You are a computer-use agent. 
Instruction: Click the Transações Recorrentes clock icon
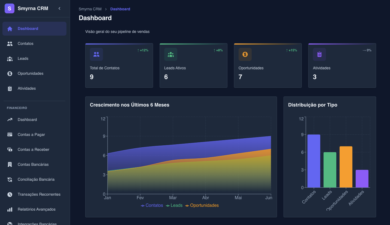pyautogui.click(x=10, y=194)
